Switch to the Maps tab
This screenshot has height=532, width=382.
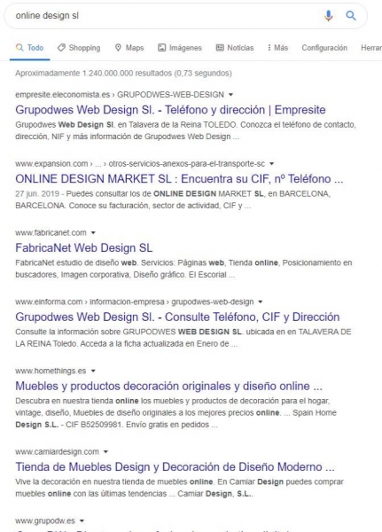pyautogui.click(x=129, y=48)
